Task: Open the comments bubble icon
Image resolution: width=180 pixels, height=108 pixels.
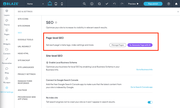Action: tap(99, 4)
